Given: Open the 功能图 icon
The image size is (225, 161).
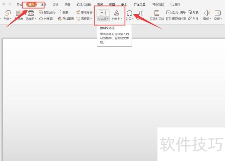Looking at the screenshot, I should pyautogui.click(x=31, y=13).
